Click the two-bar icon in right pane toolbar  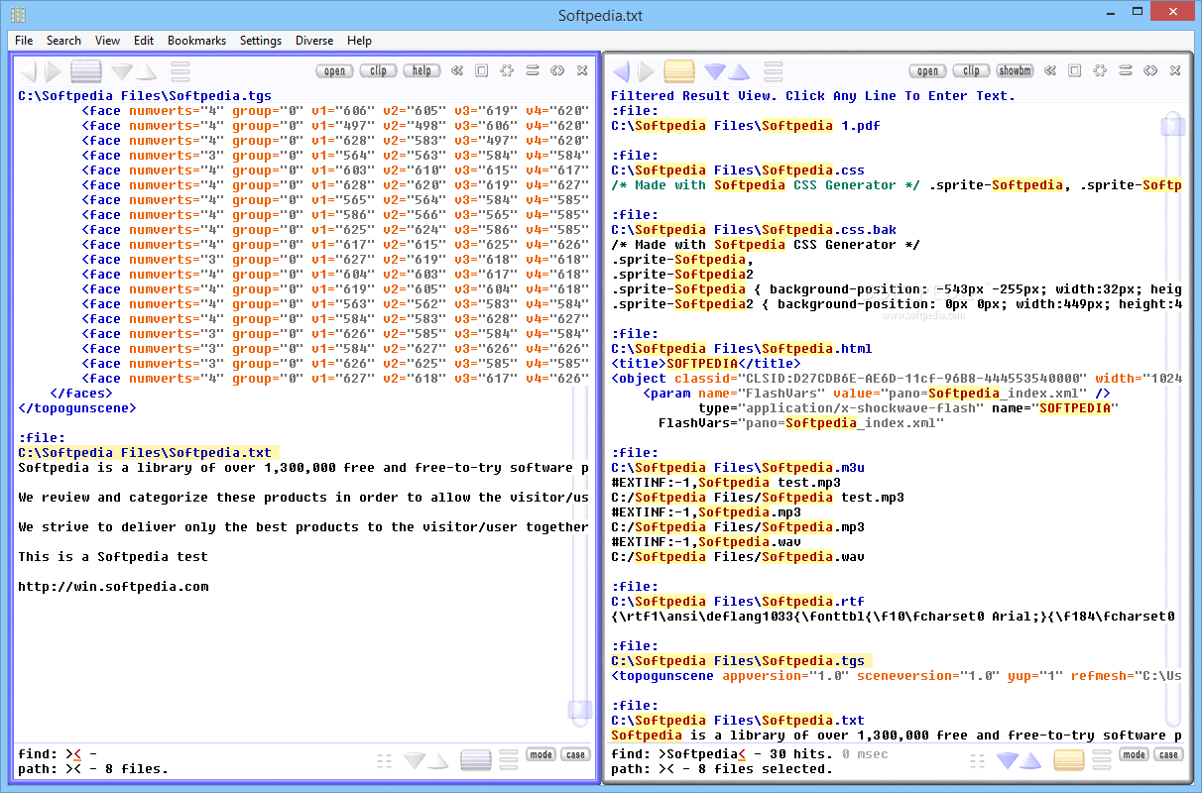[1126, 70]
